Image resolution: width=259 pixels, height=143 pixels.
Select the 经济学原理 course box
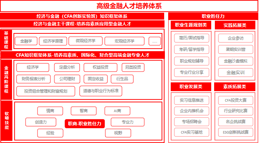53,41
